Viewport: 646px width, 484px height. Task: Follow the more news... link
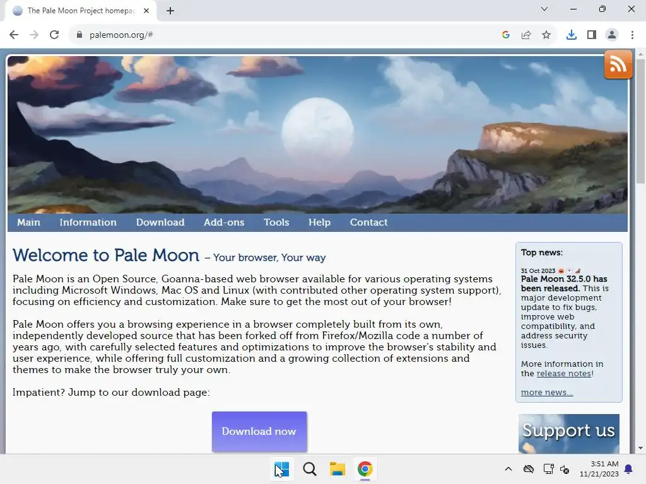click(547, 392)
